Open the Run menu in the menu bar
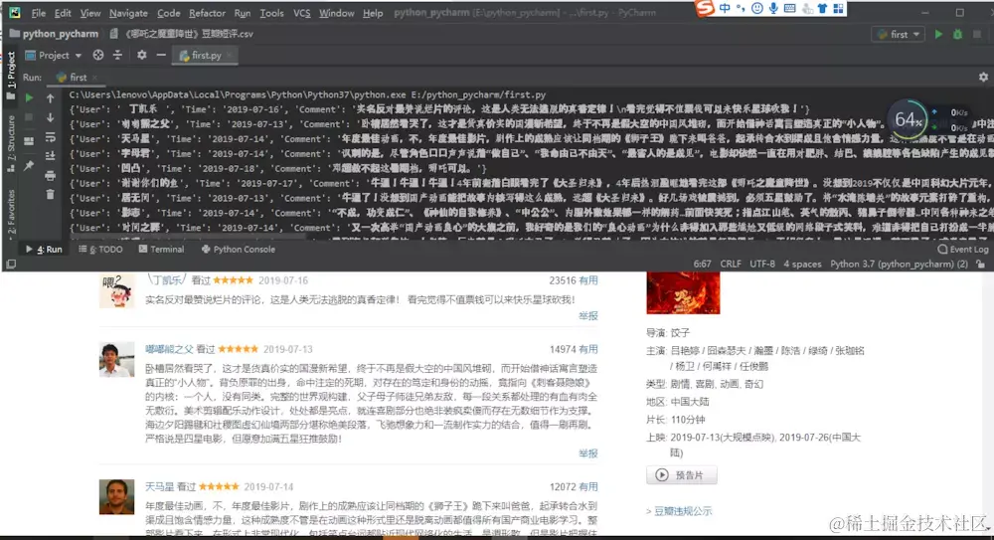The width and height of the screenshot is (994, 540). [243, 13]
